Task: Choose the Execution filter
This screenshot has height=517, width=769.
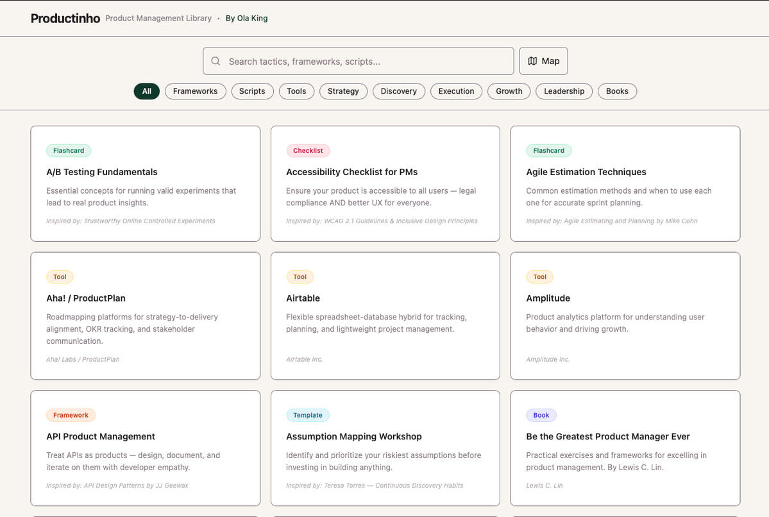Action: (x=456, y=91)
